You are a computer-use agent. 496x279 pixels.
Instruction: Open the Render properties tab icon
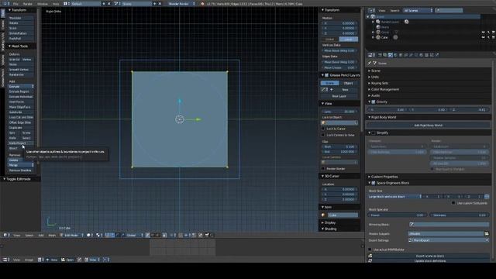(x=380, y=55)
